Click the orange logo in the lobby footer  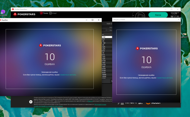[148, 103]
